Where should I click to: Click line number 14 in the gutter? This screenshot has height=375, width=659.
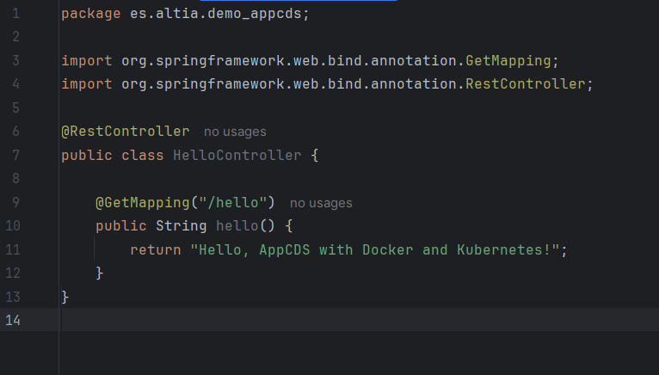pos(13,320)
